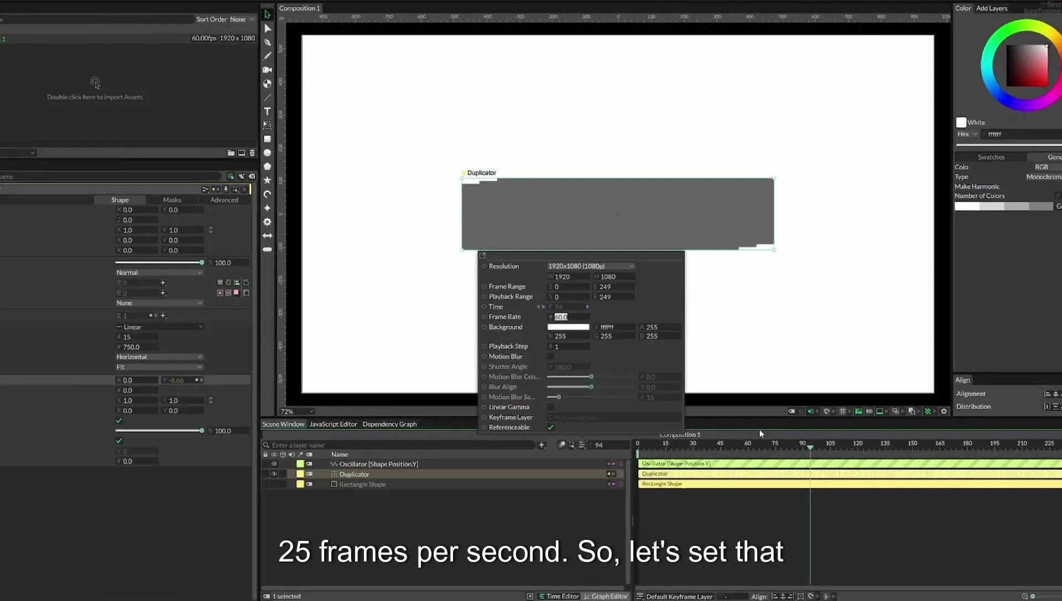Open the None dropdown in attributes

[159, 303]
